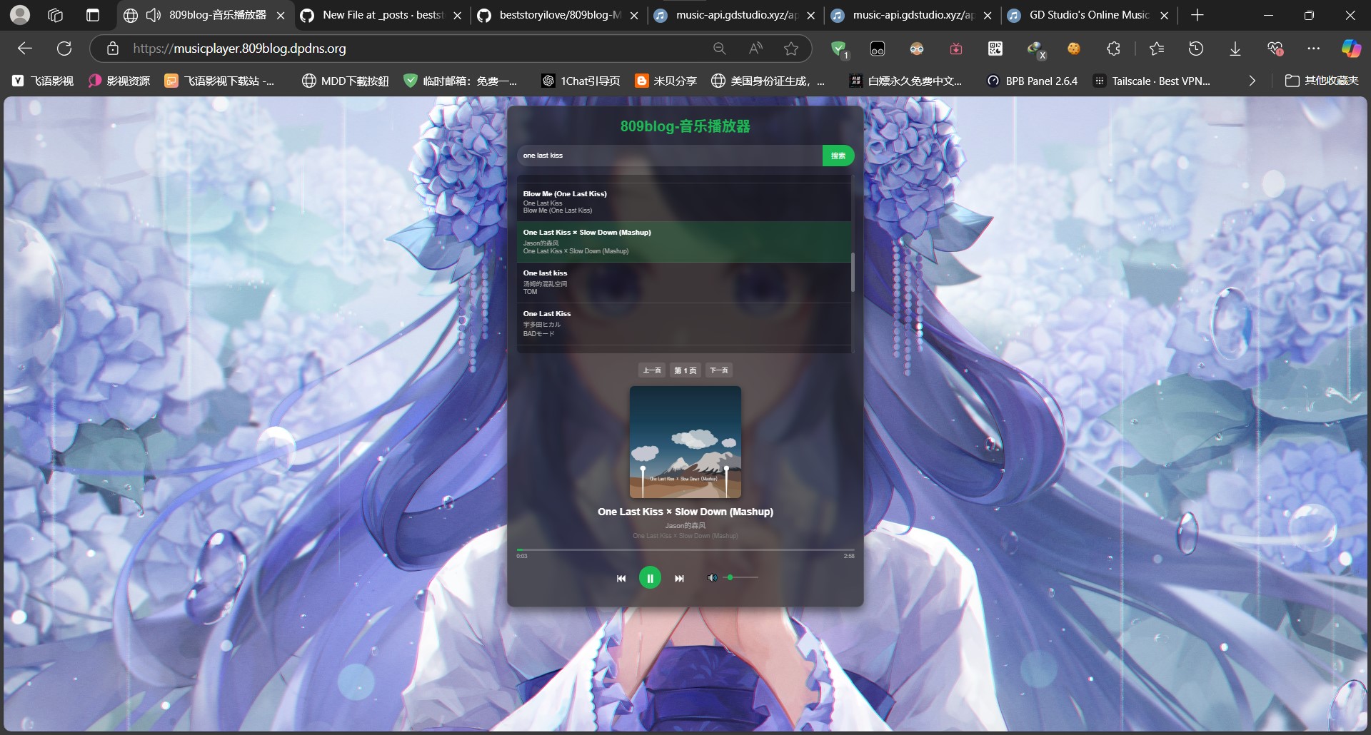Reload the current page

point(64,49)
